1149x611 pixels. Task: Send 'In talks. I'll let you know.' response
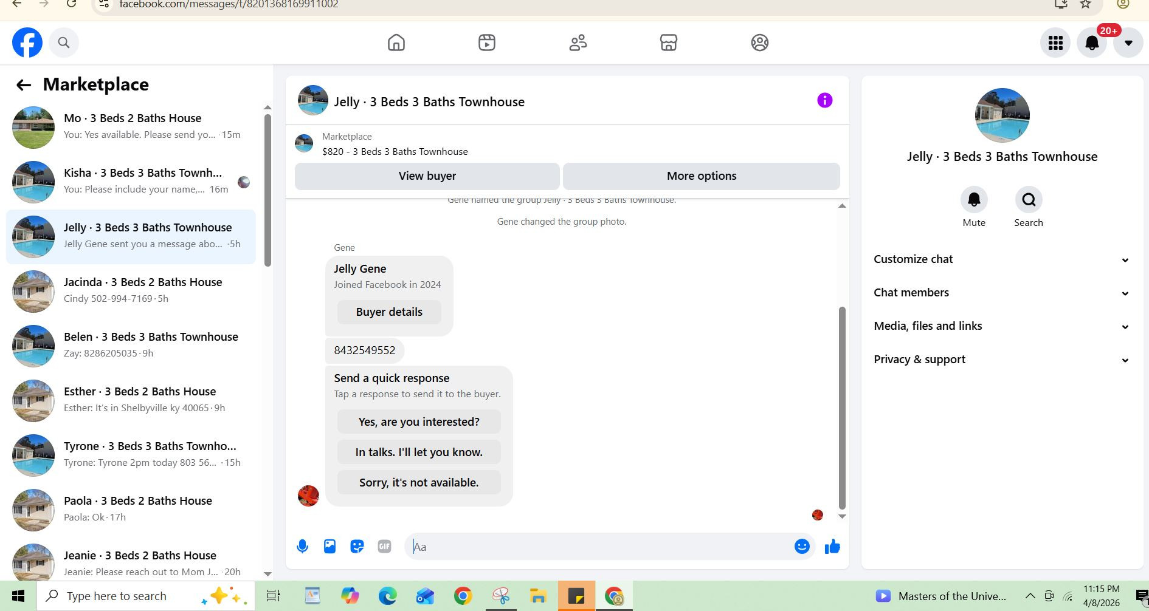coord(419,452)
